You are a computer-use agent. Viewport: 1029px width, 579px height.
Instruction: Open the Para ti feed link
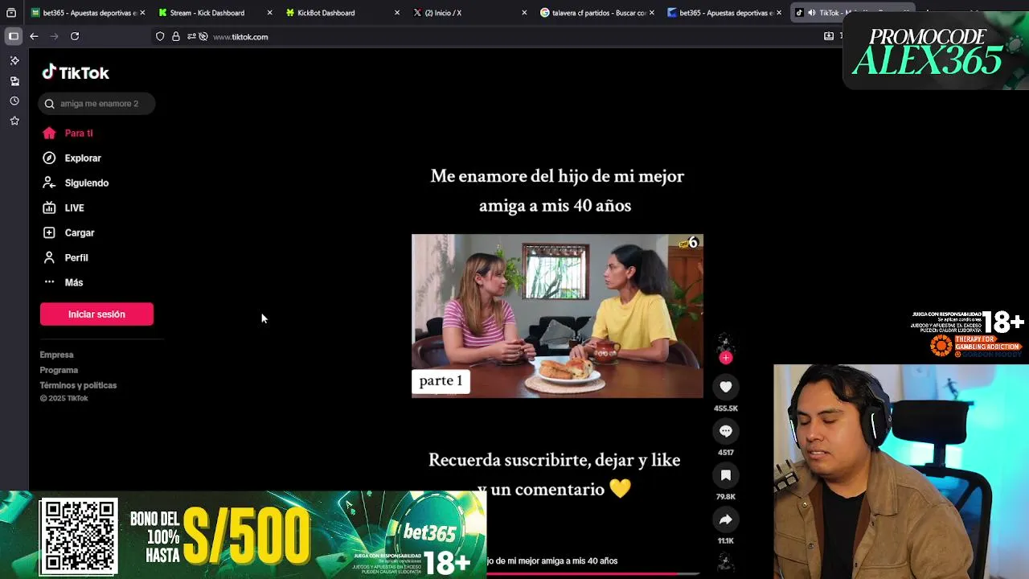click(x=79, y=133)
